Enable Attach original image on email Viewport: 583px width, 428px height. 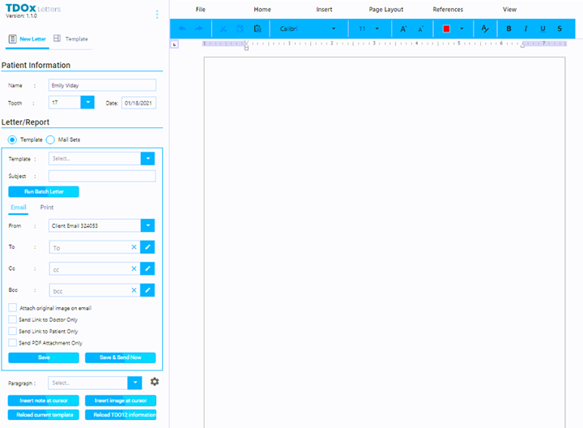tap(12, 308)
